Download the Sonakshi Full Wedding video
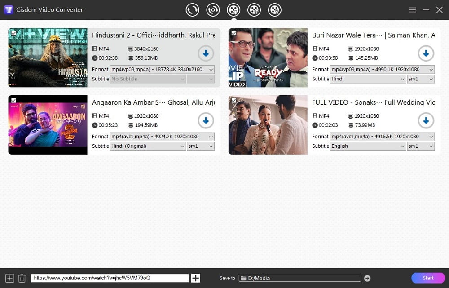Viewport: 449px width, 288px height. point(426,120)
